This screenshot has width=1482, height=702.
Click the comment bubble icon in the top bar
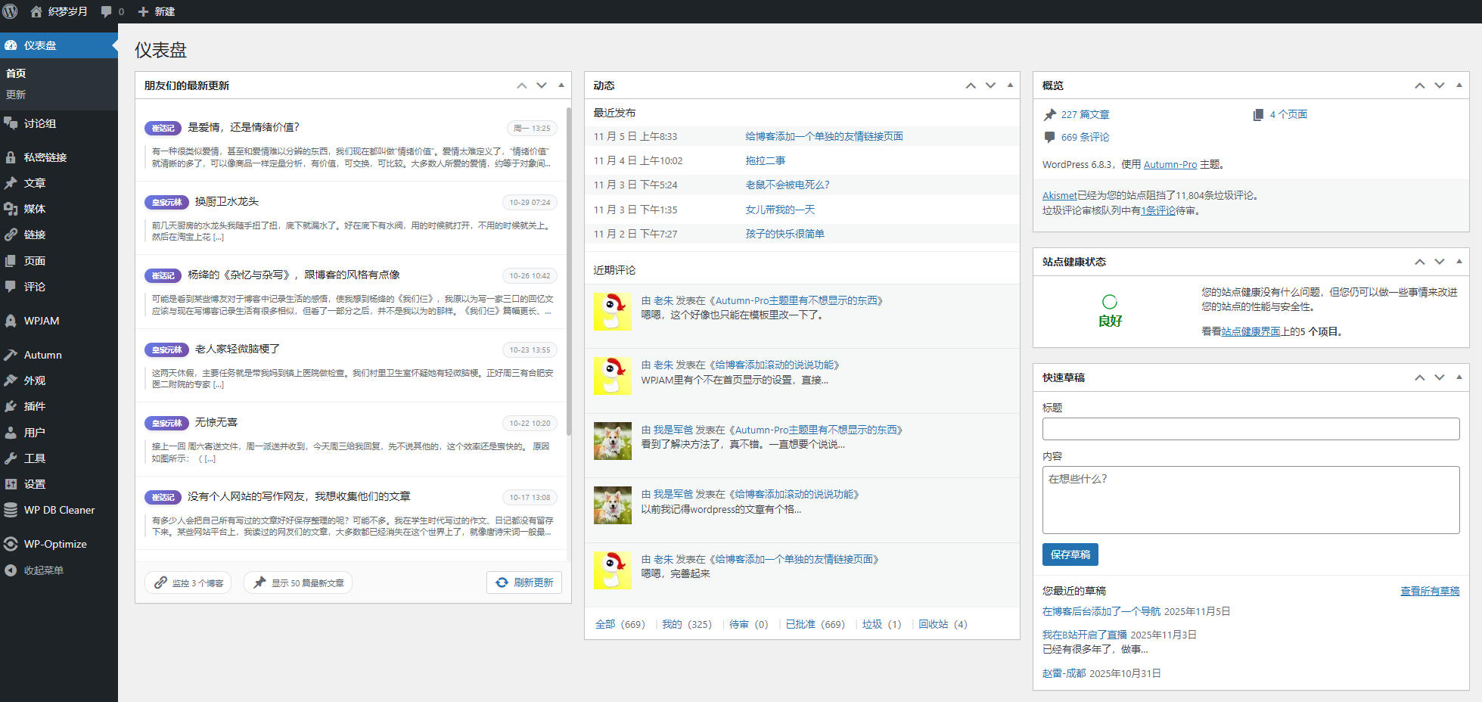[x=104, y=11]
